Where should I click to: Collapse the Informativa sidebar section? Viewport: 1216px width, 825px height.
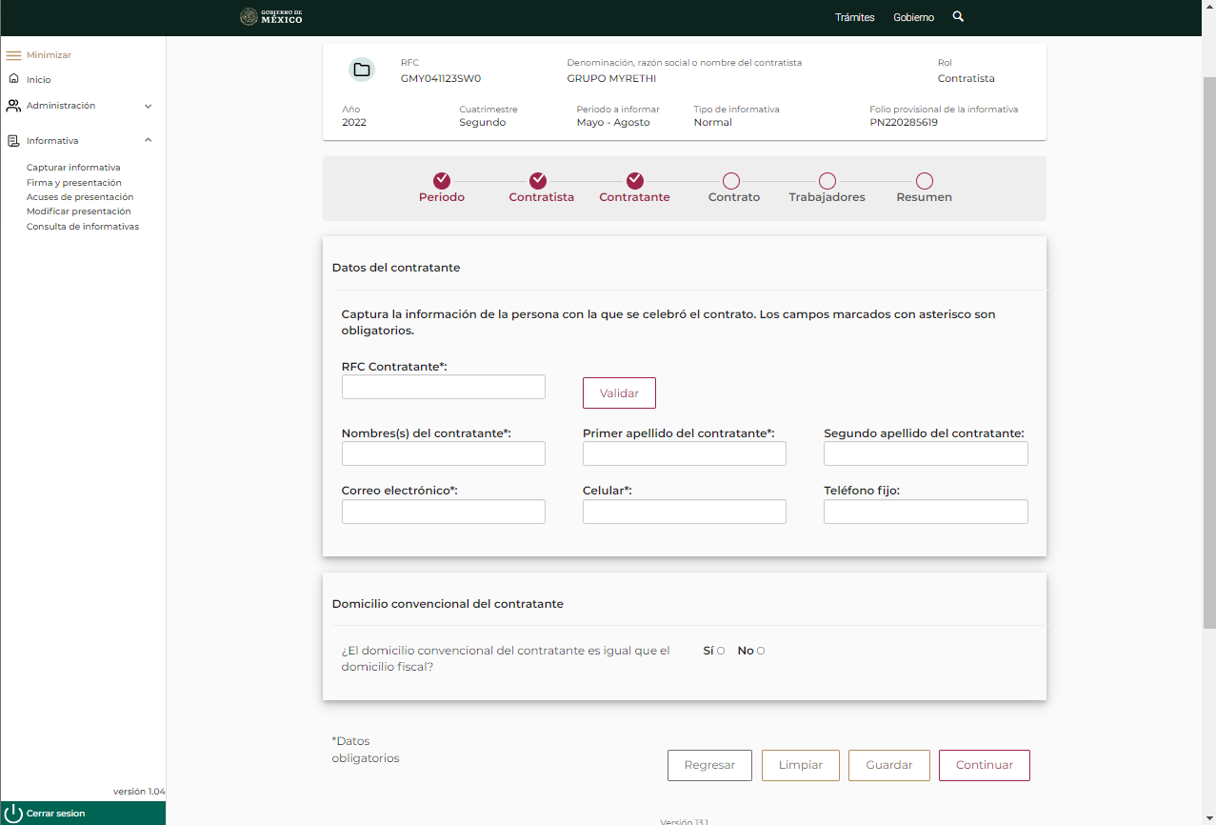pyautogui.click(x=148, y=140)
